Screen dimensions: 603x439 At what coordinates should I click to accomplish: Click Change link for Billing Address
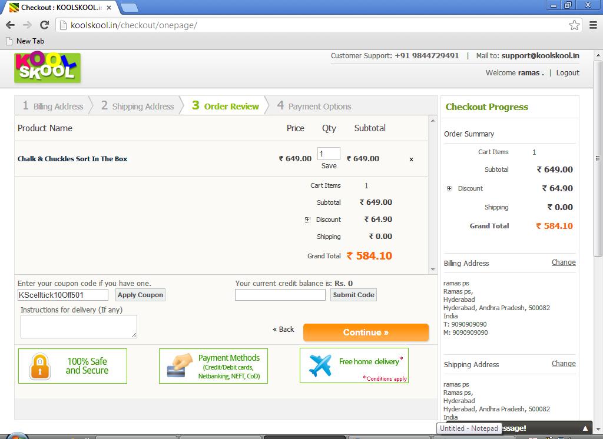tap(563, 262)
